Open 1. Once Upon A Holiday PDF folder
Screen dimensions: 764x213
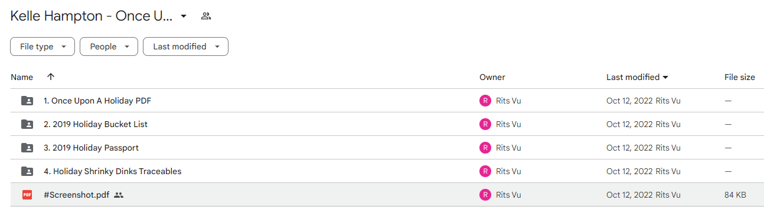(97, 101)
